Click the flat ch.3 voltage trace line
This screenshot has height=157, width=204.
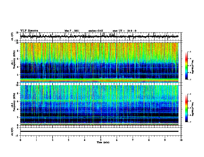[x=99, y=131]
